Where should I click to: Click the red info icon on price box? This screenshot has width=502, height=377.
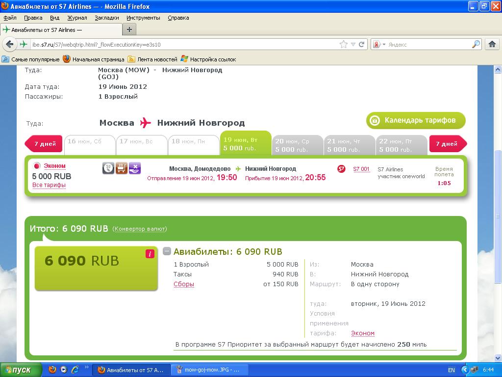point(150,254)
